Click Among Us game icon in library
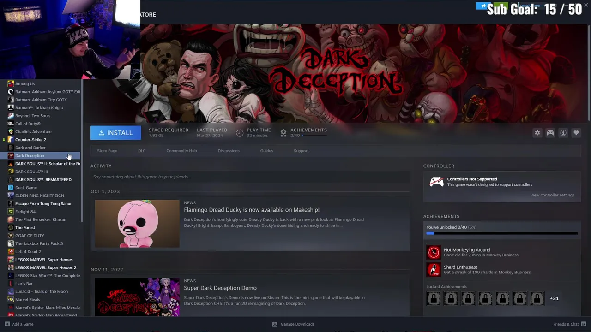Image resolution: width=591 pixels, height=332 pixels. (x=11, y=84)
